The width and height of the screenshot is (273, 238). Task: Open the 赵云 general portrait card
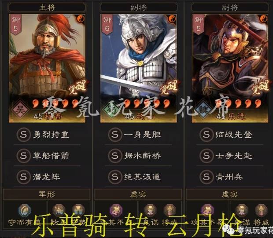(138, 68)
